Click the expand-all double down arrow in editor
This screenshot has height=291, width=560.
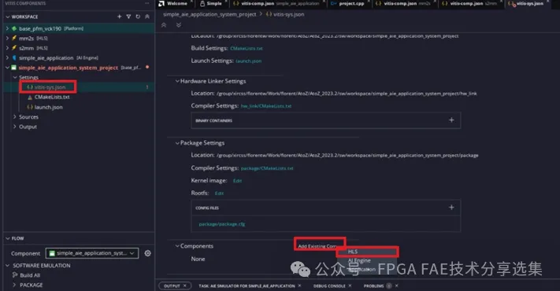point(179,25)
